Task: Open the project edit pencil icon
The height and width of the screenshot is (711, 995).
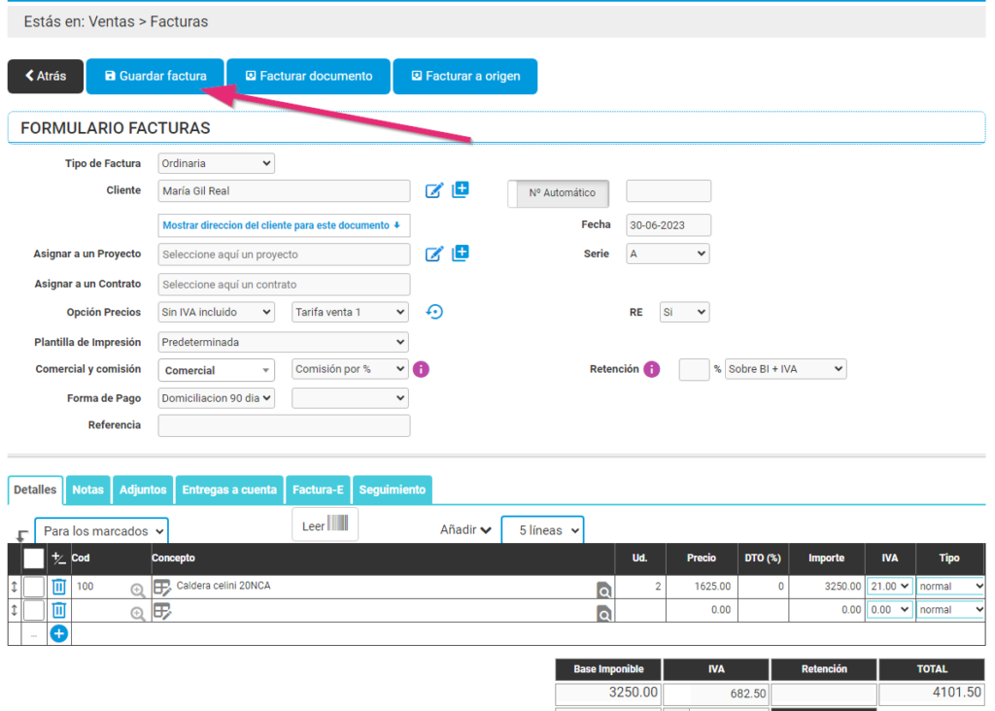Action: pyautogui.click(x=434, y=254)
